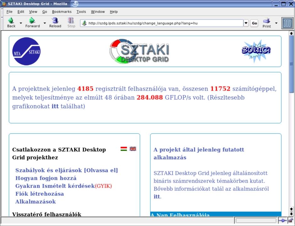Image resolution: width=295 pixels, height=226 pixels.
Task: Reload the page with the Reload icon
Action: [55, 20]
